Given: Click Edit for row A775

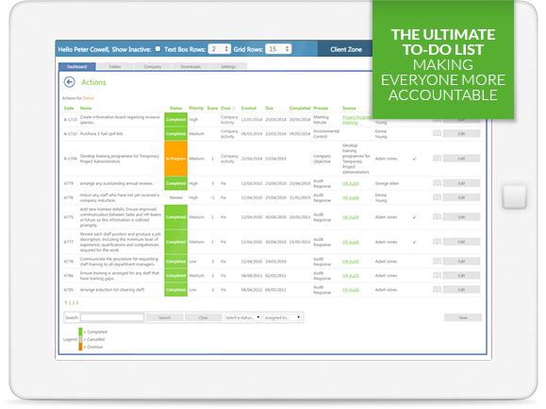Looking at the screenshot, I should coord(461,217).
